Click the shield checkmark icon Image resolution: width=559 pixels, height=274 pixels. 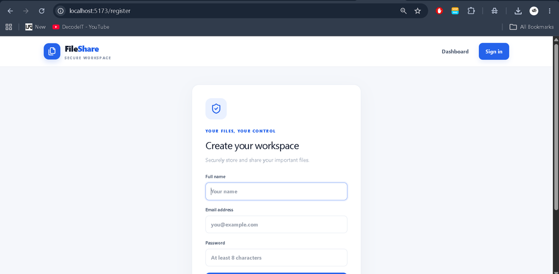[216, 108]
